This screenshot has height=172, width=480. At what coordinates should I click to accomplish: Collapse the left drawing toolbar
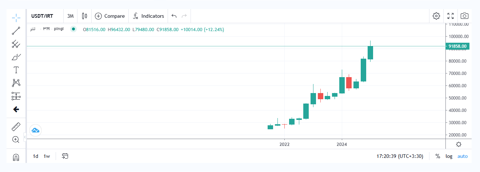tap(25, 137)
